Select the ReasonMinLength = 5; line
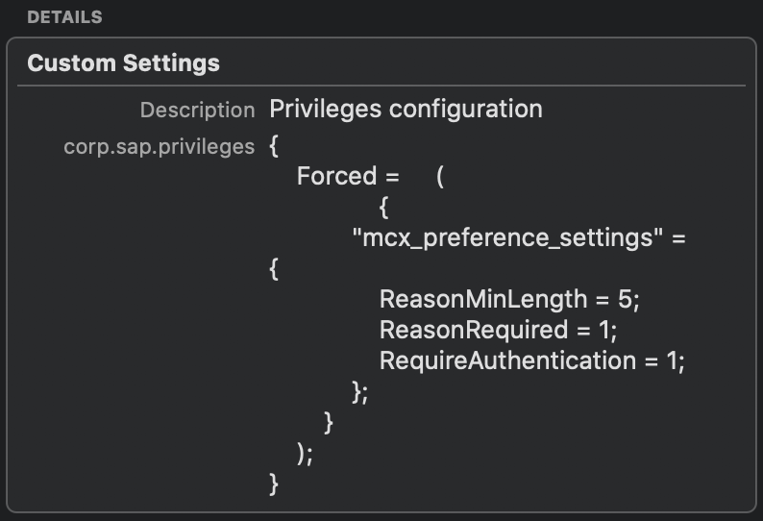Screen dimensions: 763x521 [509, 299]
